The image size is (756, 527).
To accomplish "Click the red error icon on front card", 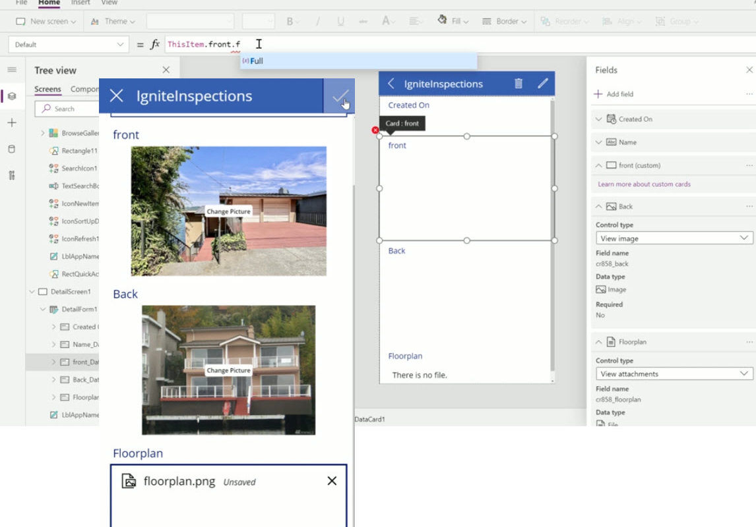I will [x=375, y=130].
